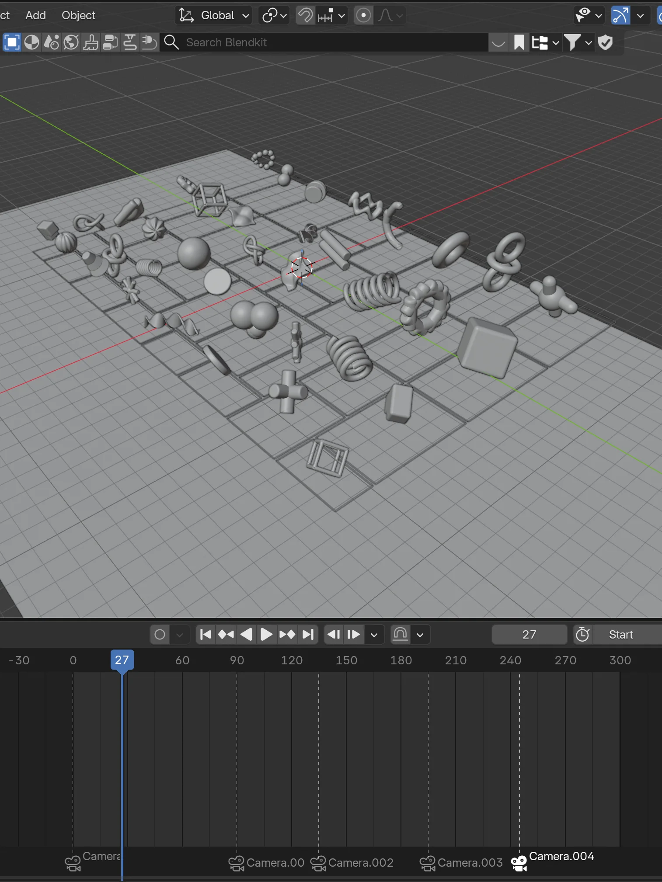Play the animation forward

click(x=266, y=635)
